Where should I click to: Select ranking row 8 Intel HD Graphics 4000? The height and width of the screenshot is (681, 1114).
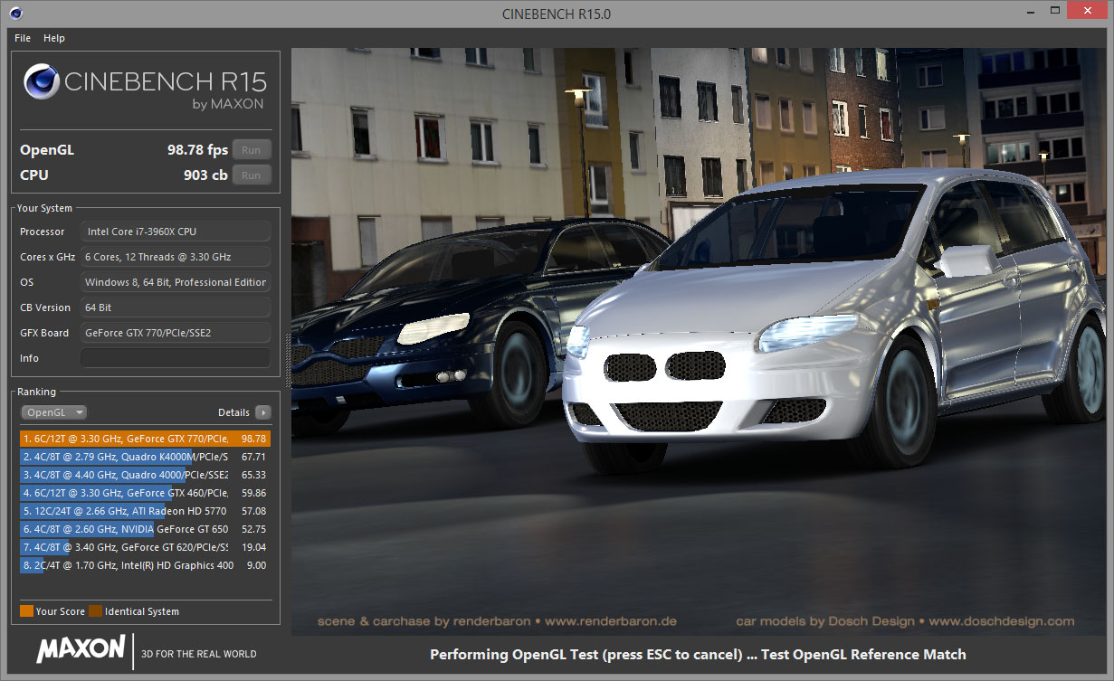[x=145, y=565]
